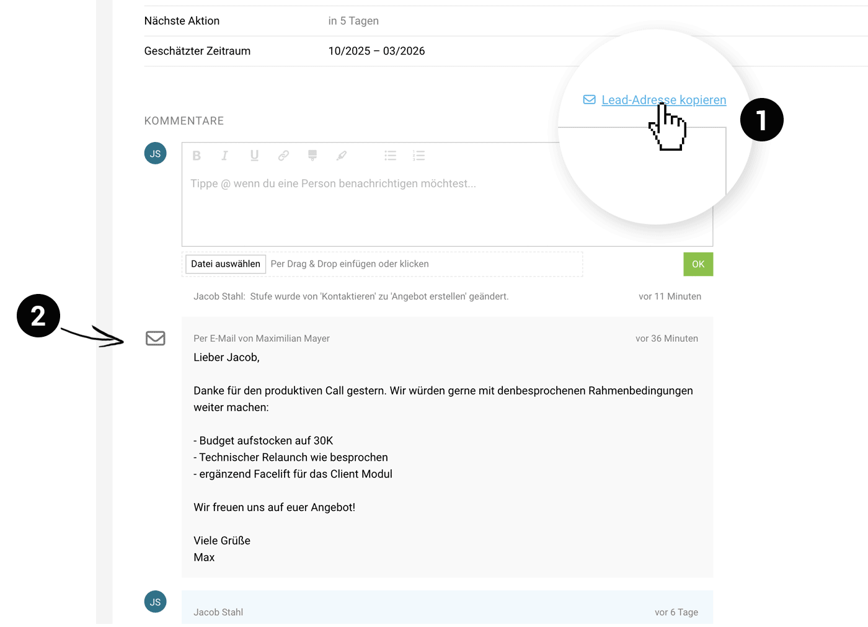Copy the lead address via Lead-Adresse kopieren
868x627 pixels.
(x=663, y=100)
